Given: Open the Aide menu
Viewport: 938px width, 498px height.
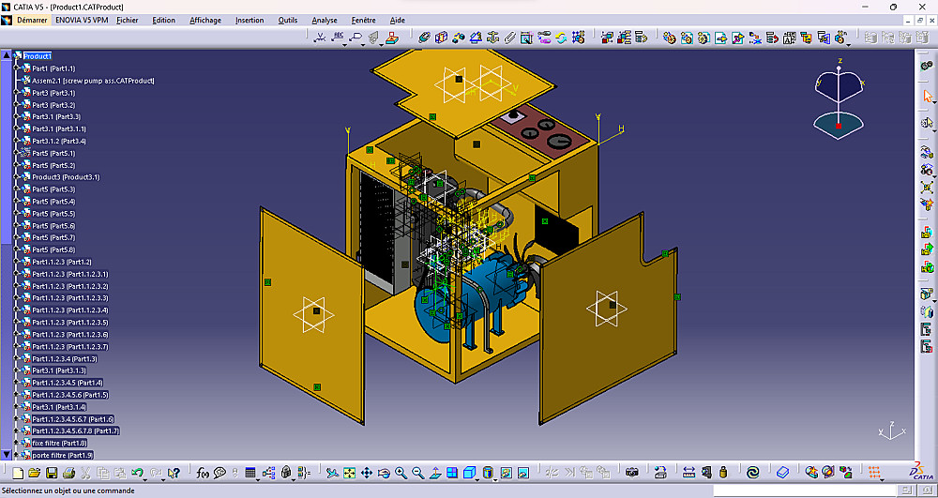Looking at the screenshot, I should (x=397, y=21).
